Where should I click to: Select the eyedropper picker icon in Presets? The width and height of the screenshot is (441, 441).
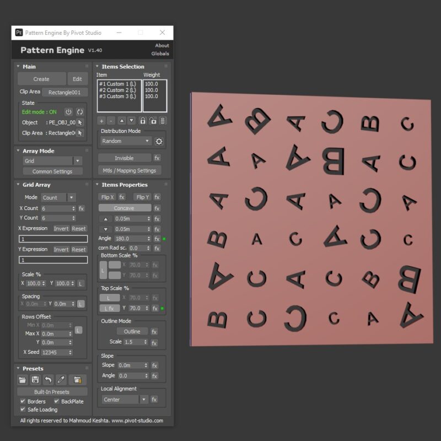click(x=61, y=380)
